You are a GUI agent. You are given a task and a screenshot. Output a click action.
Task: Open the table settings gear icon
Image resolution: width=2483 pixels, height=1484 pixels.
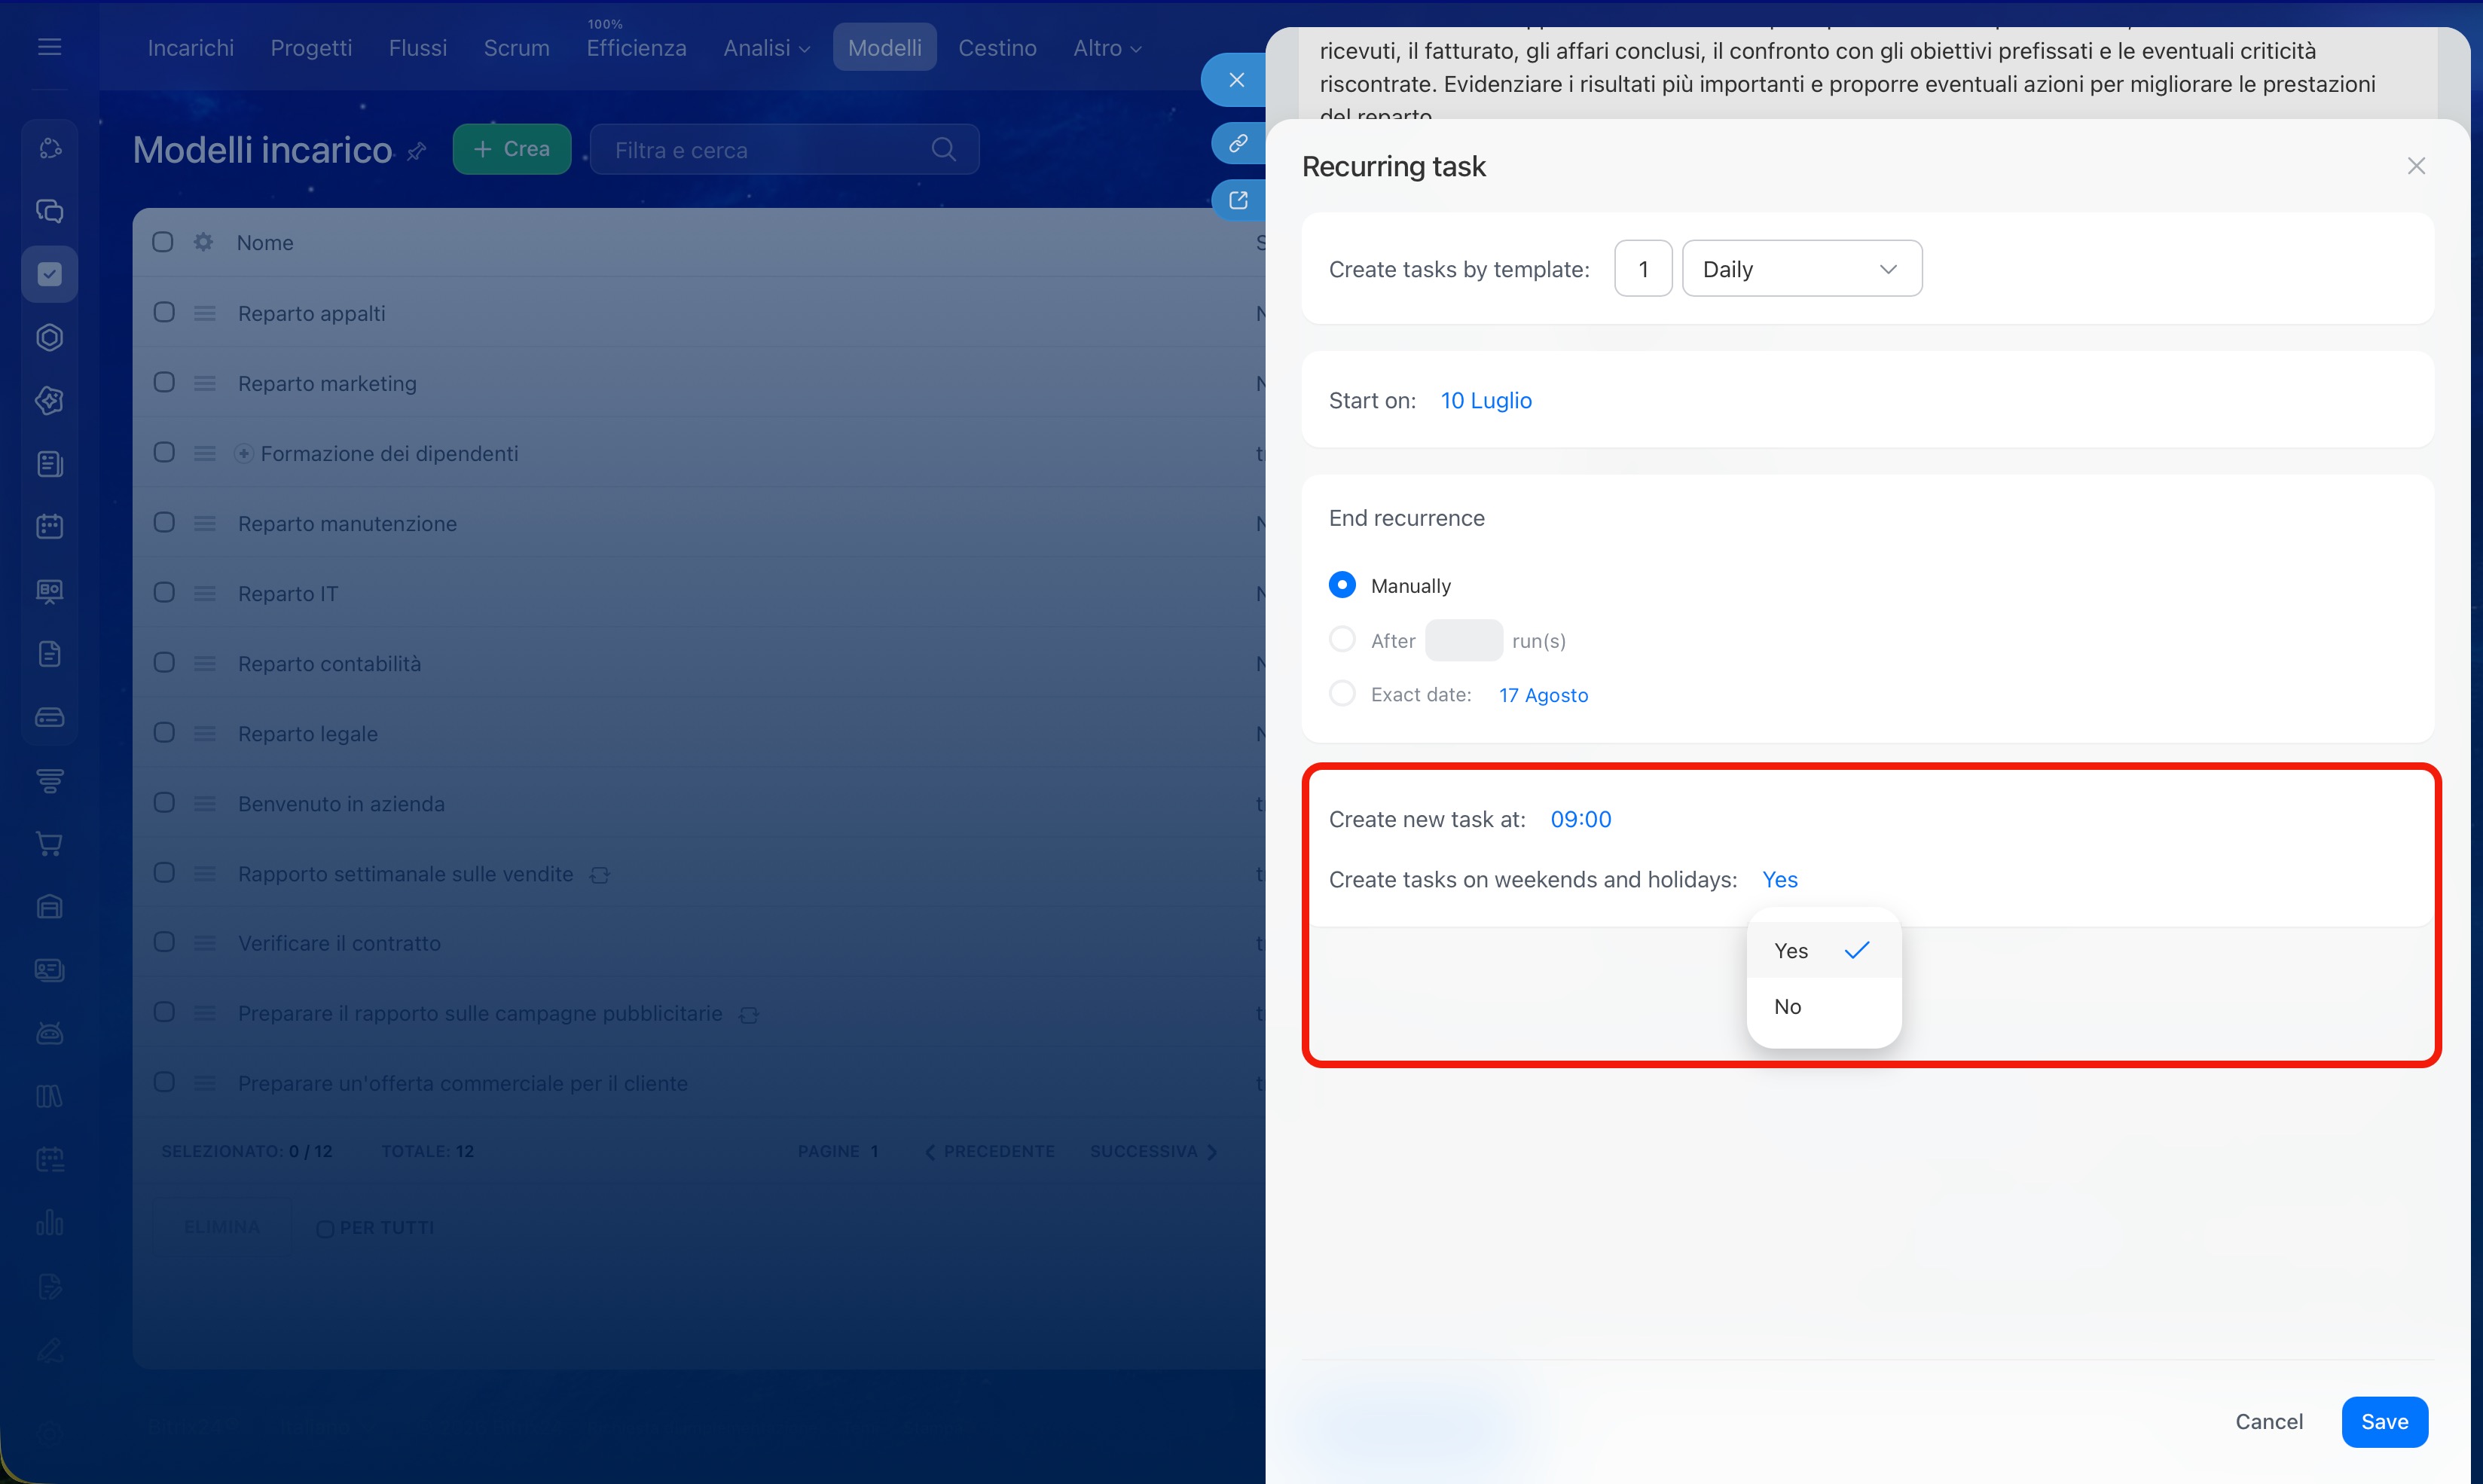pos(203,242)
